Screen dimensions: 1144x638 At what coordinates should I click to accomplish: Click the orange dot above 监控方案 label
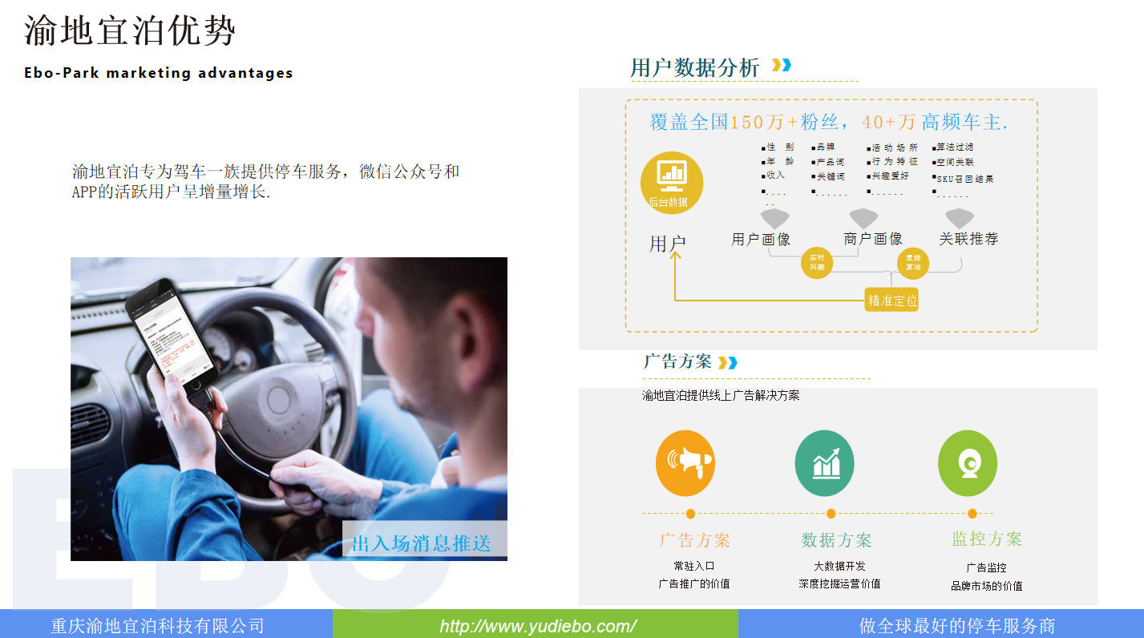972,514
